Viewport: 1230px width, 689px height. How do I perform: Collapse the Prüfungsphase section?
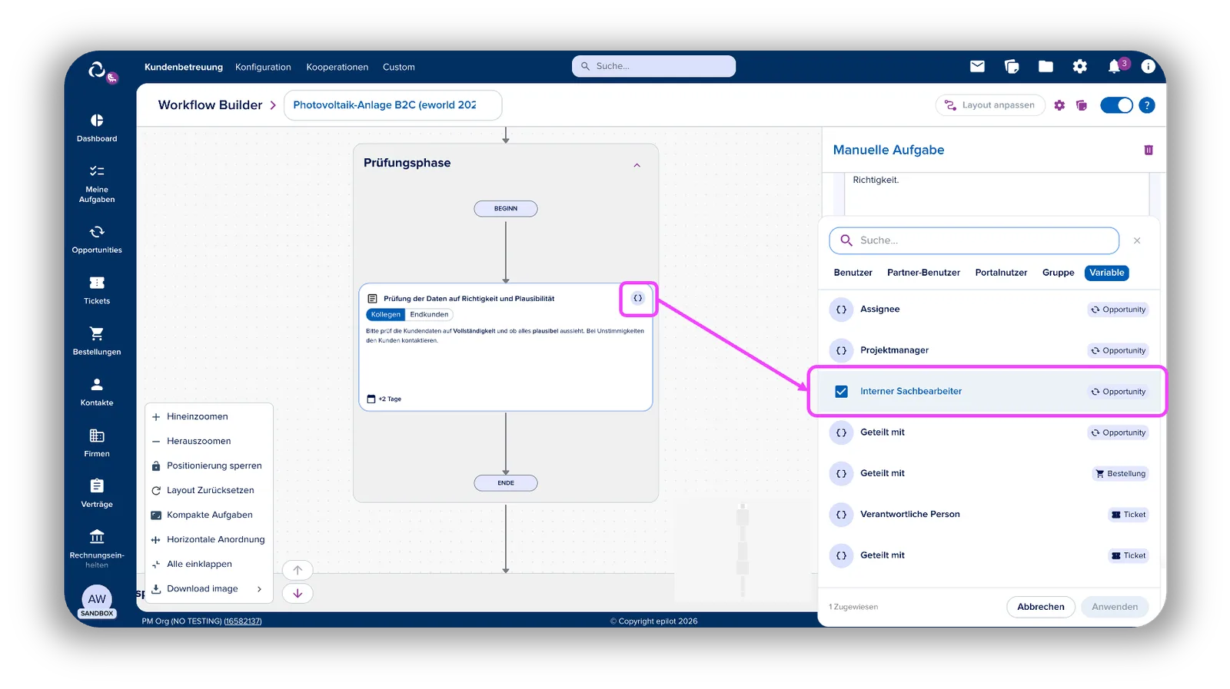coord(637,165)
